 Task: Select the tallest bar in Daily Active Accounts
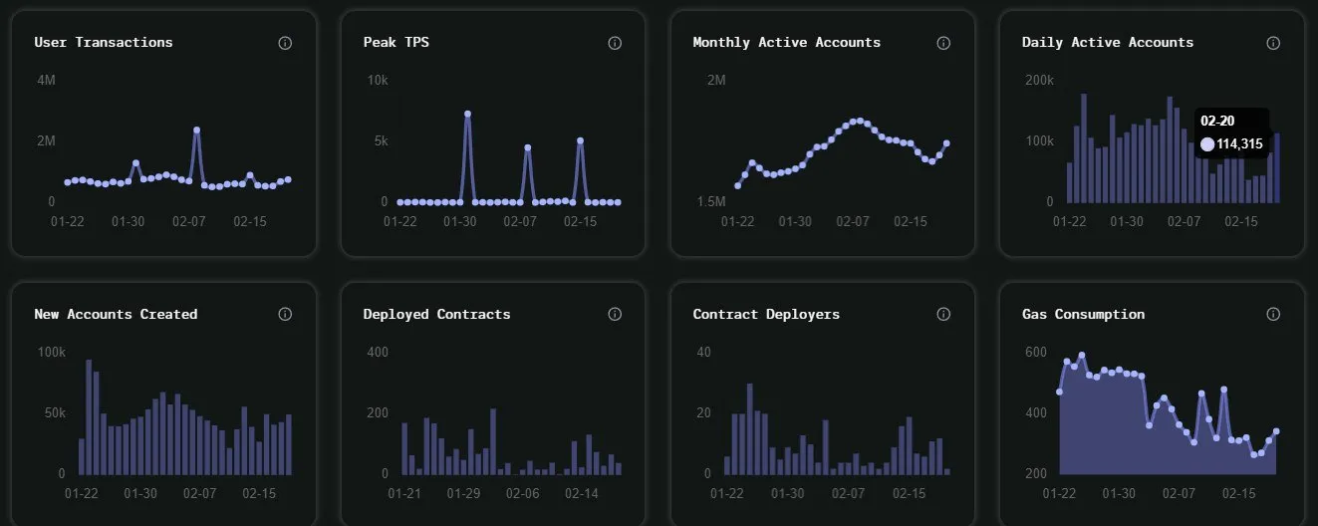(1084, 147)
